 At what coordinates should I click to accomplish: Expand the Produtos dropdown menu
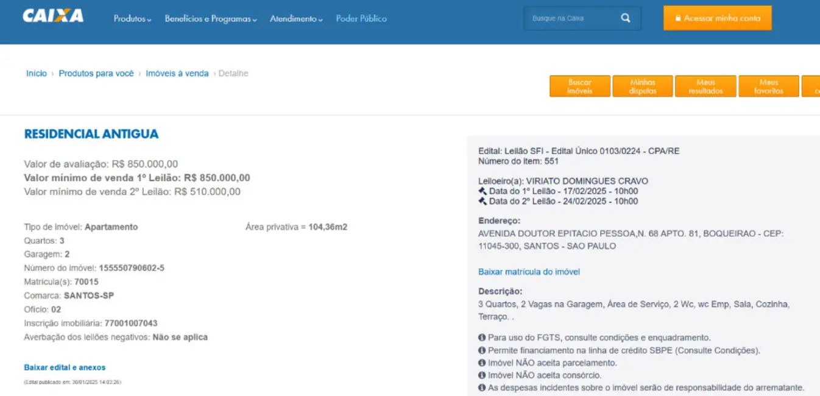(x=132, y=19)
